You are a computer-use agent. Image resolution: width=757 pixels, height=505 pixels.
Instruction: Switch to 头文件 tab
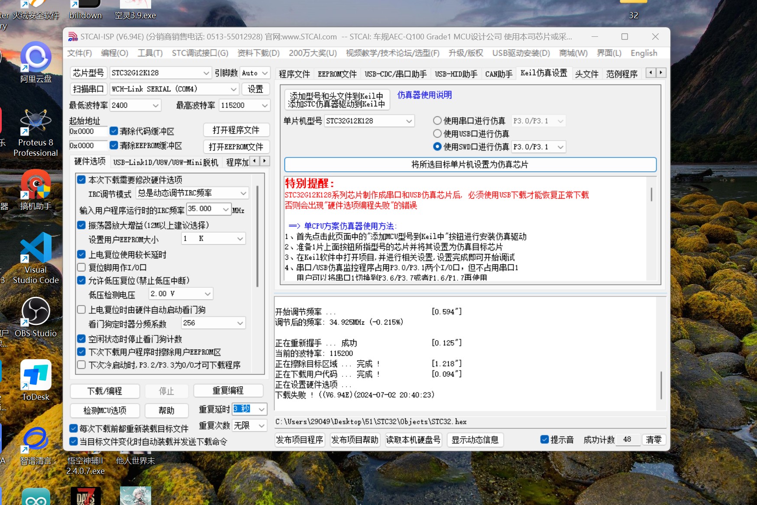pos(586,74)
